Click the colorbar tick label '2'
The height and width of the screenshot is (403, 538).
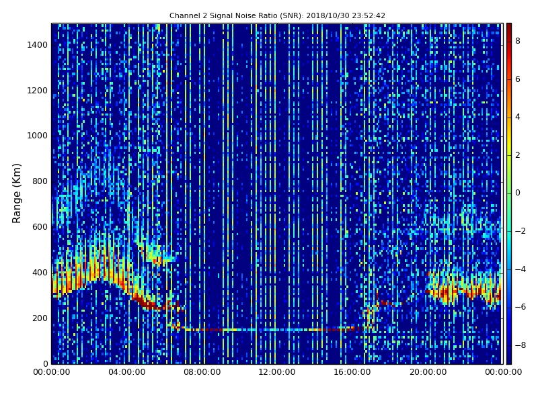pos(518,155)
